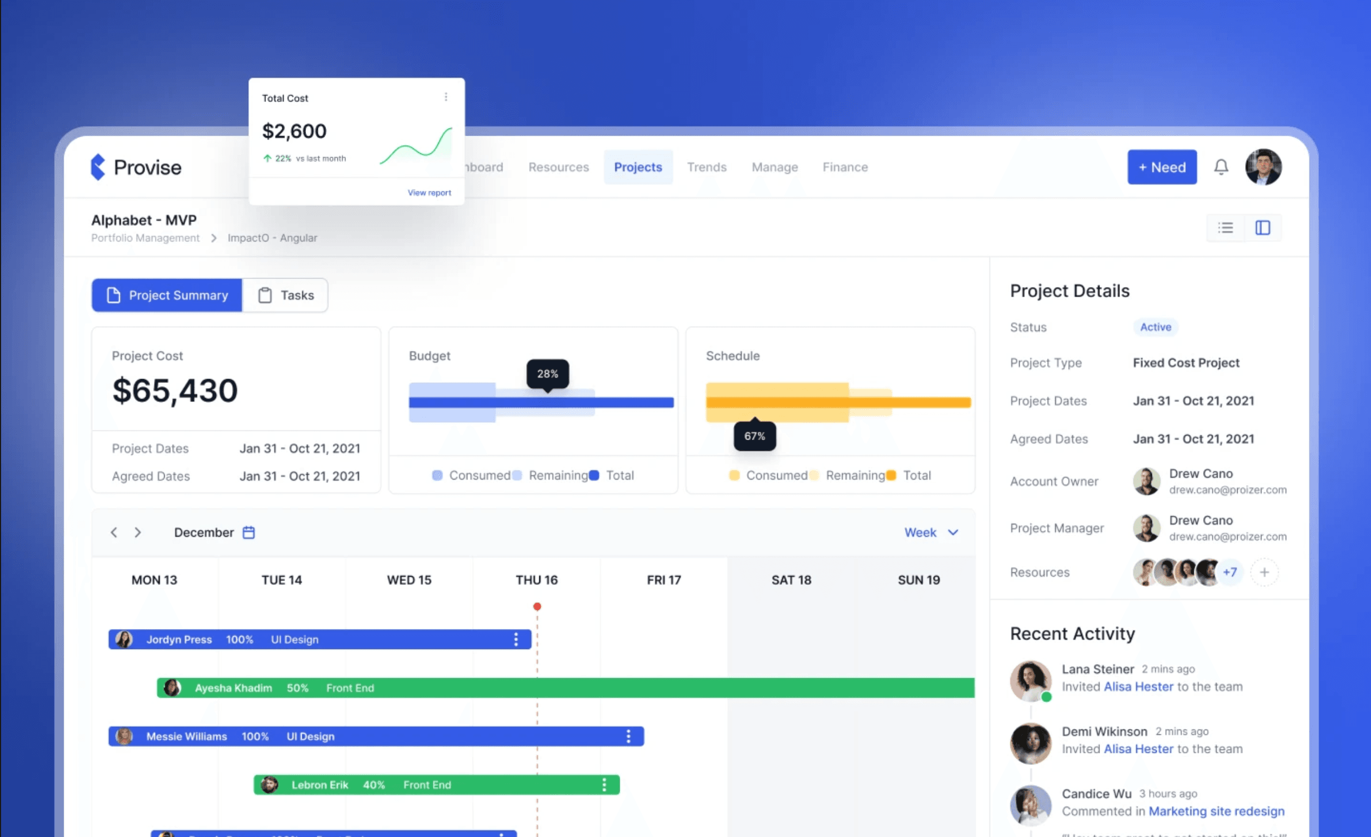The height and width of the screenshot is (837, 1371).
Task: Switch to Project Summary tab
Action: tap(167, 295)
